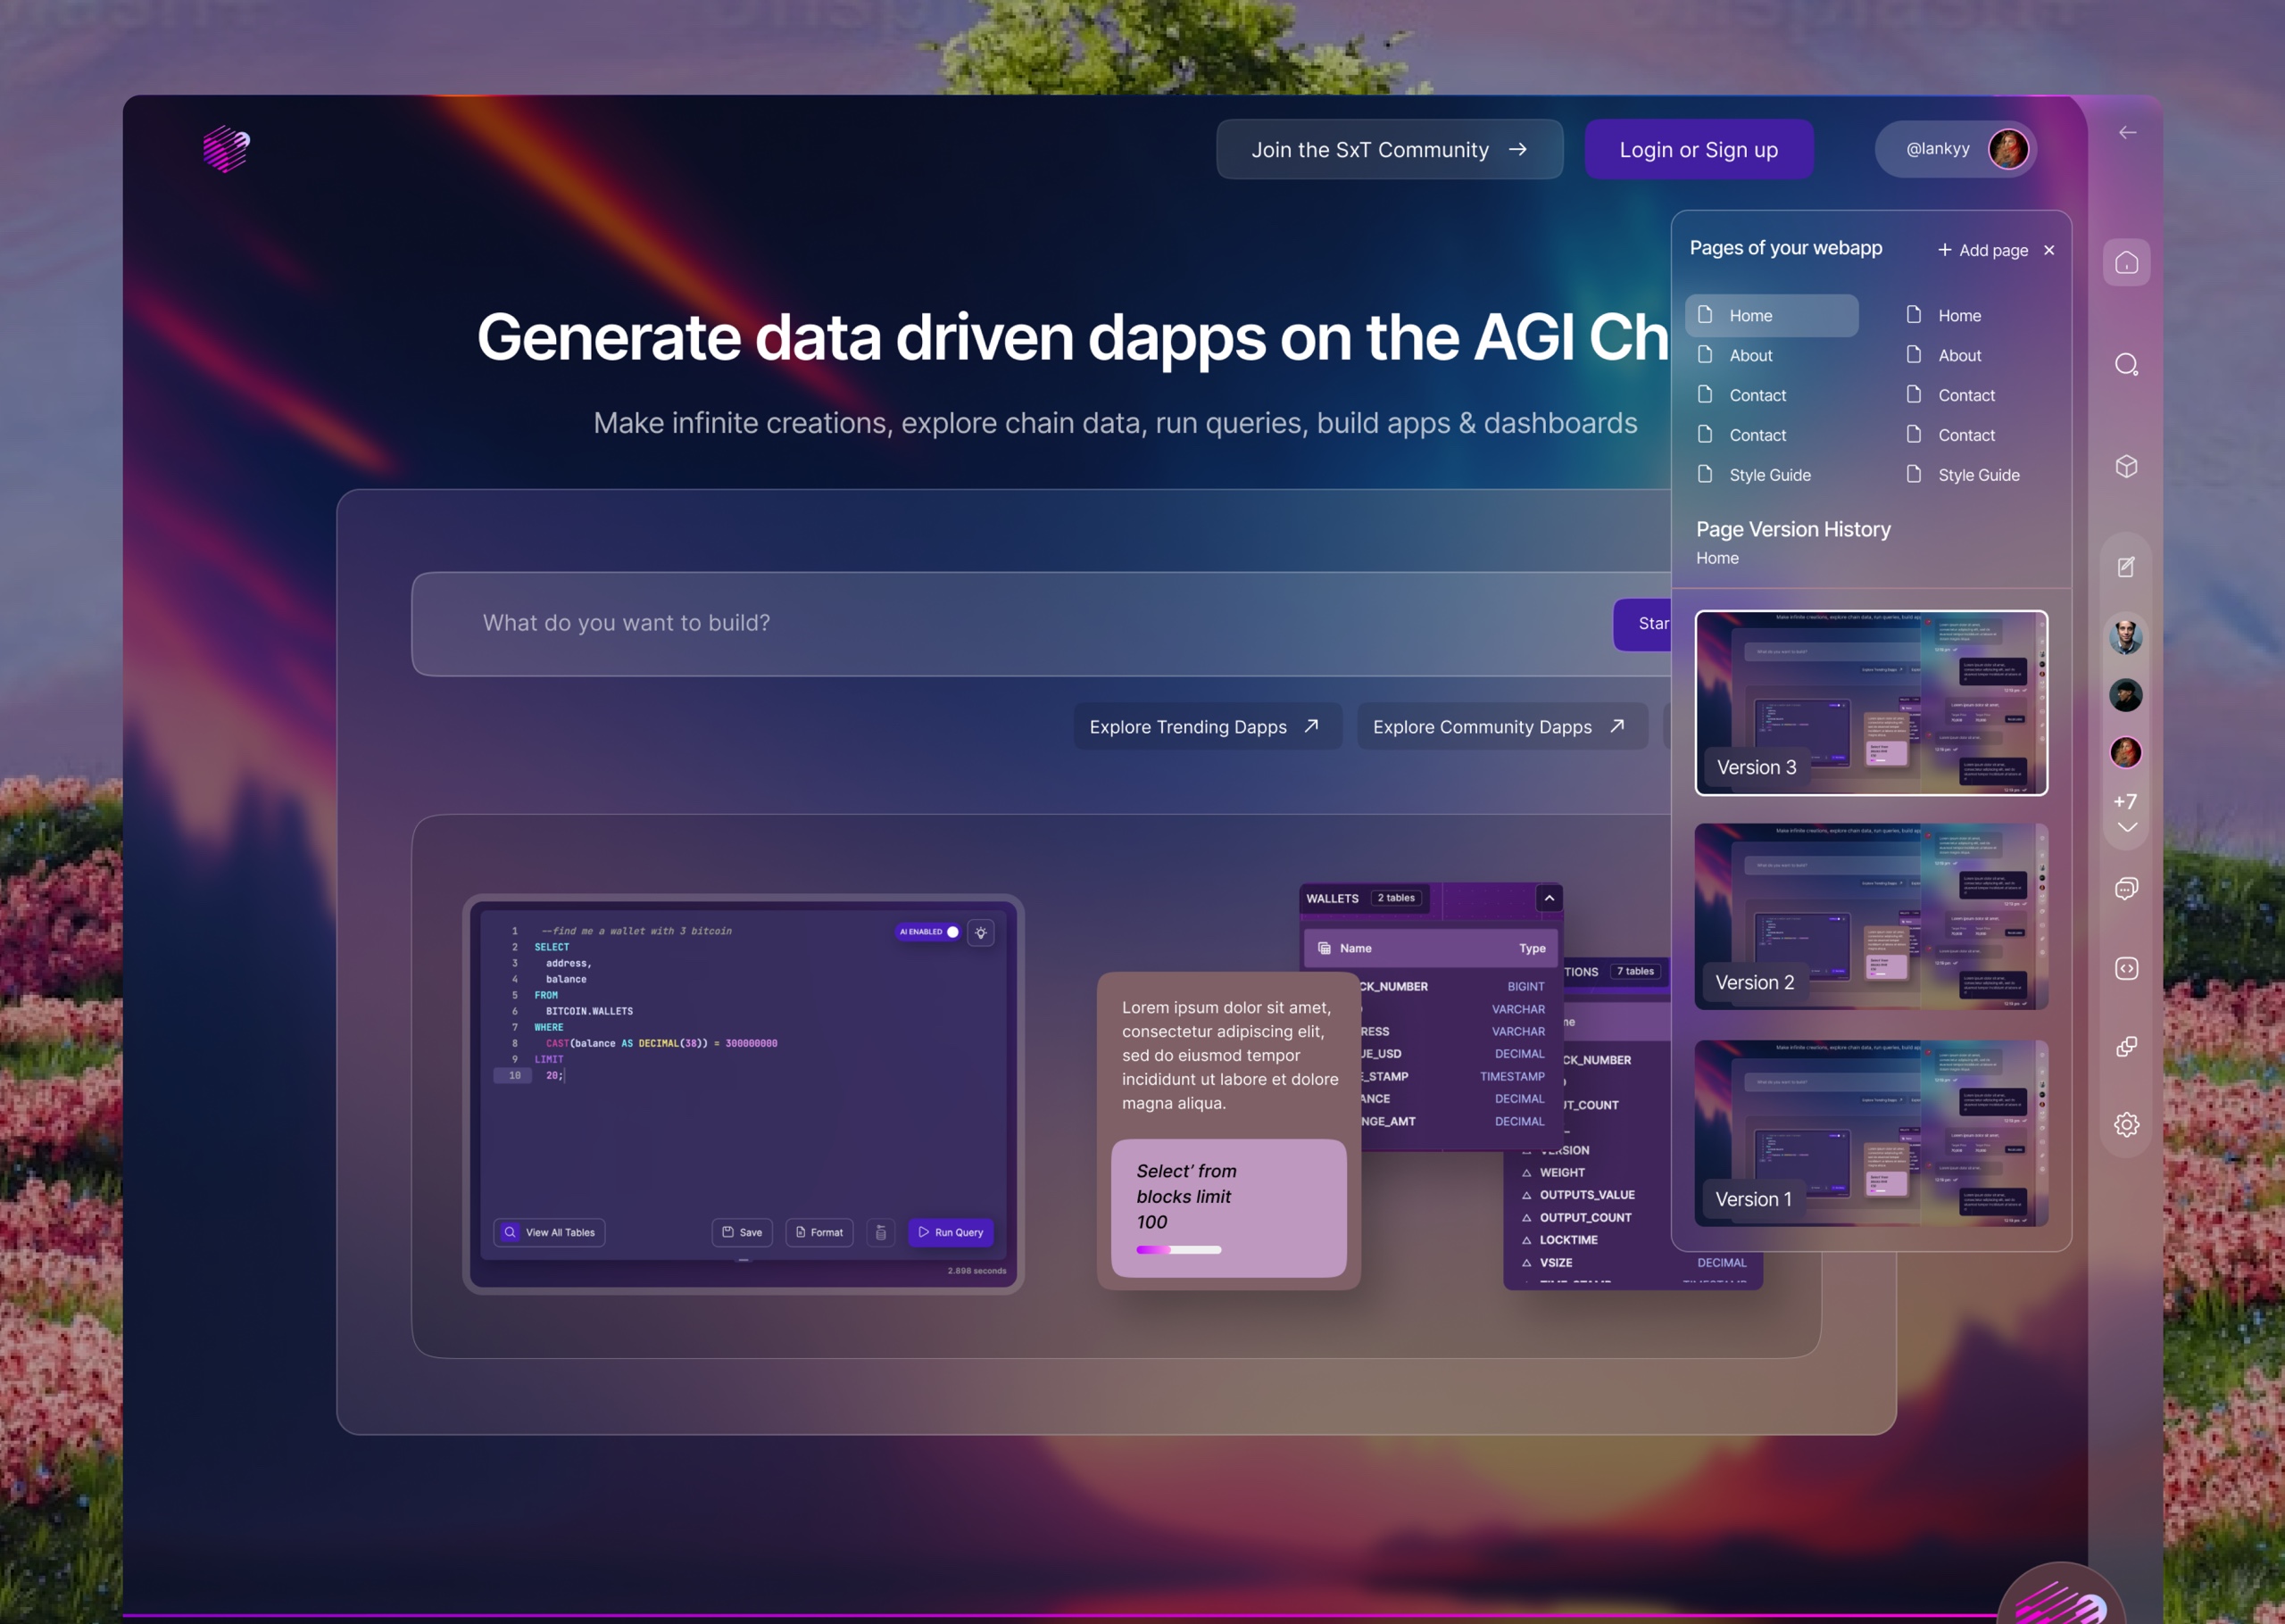Click the Format button in query editor
This screenshot has width=2285, height=1624.
[819, 1232]
